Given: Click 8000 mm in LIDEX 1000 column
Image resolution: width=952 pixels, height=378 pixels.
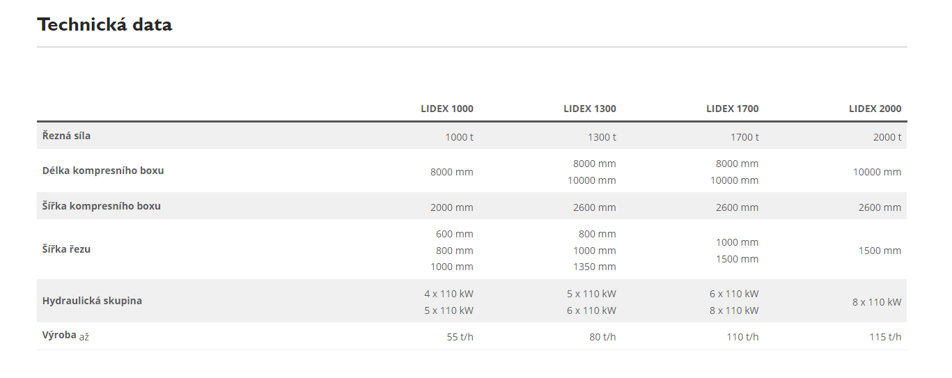Looking at the screenshot, I should pos(452,172).
